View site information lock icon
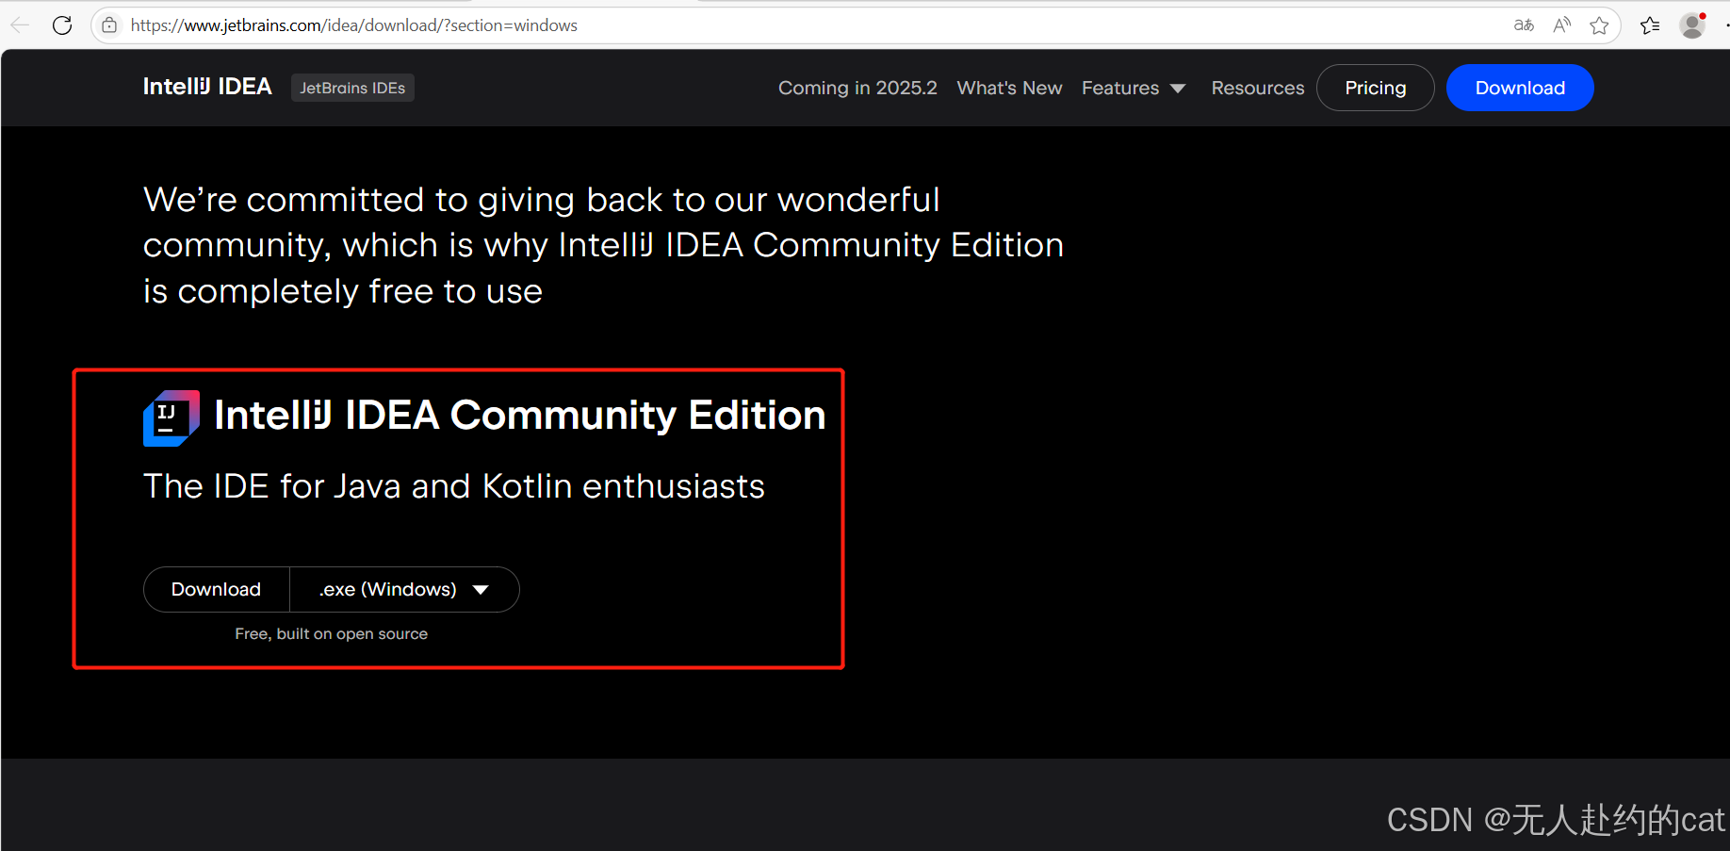 click(110, 25)
